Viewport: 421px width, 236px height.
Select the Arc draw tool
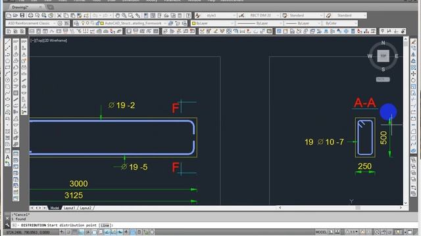pos(8,74)
